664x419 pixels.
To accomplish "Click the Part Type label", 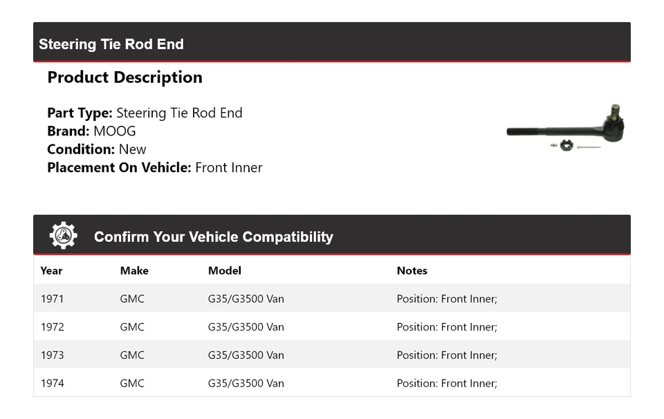I will pyautogui.click(x=80, y=113).
